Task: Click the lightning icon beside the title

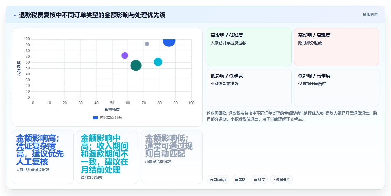Action: [14, 15]
